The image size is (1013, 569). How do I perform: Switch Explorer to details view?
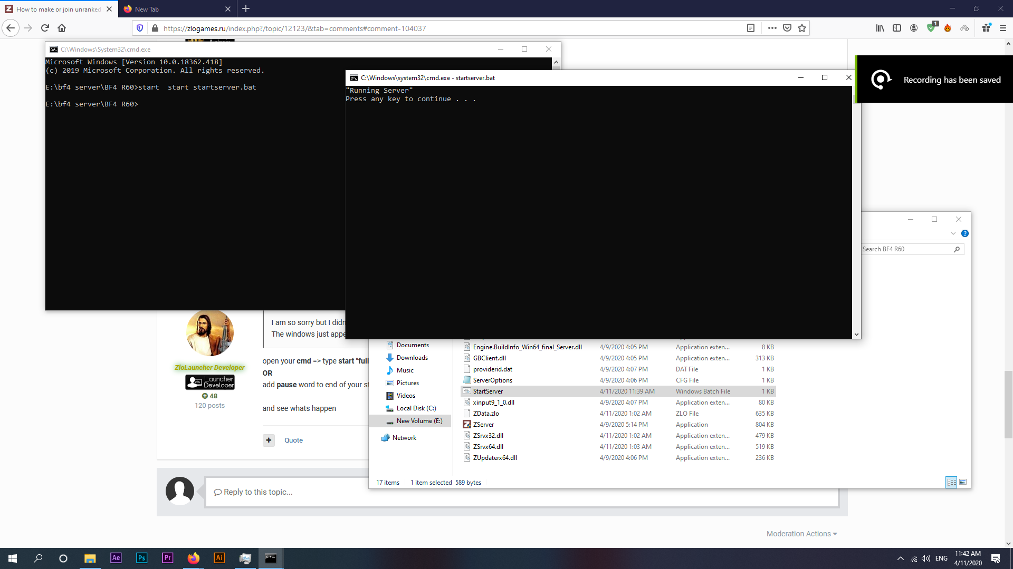coord(951,482)
